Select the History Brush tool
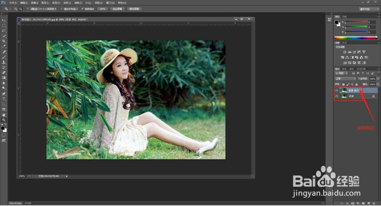Screen dimensions: 381x206 pos(4,67)
